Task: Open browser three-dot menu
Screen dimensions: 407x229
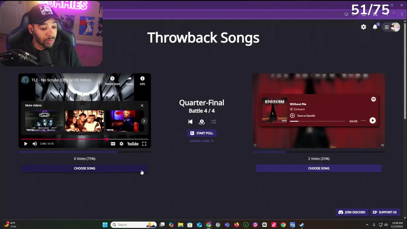Action: [x=402, y=14]
